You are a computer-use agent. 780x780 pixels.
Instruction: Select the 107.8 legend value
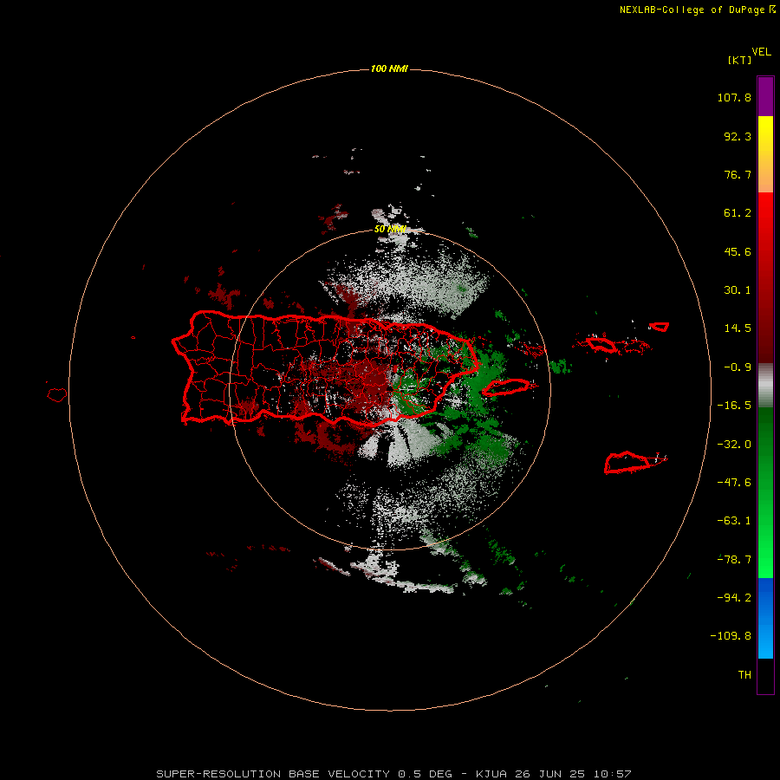point(734,97)
